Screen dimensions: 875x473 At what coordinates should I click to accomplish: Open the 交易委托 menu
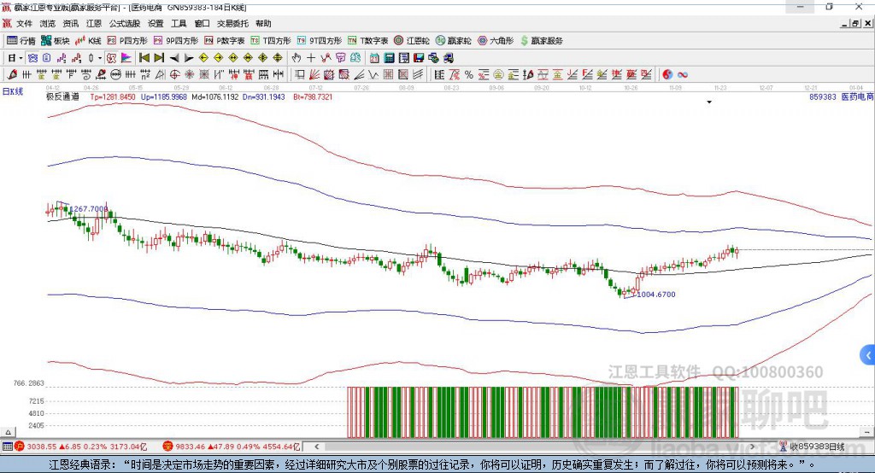233,24
